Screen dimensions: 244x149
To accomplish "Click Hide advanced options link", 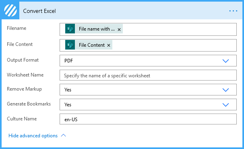I will click(x=33, y=136).
